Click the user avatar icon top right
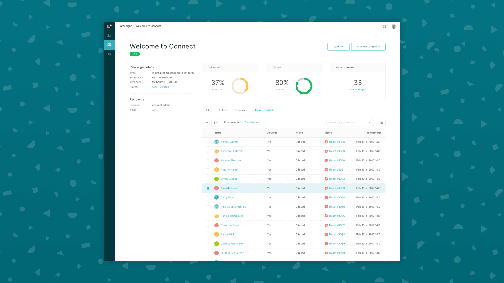Screen dimensions: 504x283 point(394,26)
